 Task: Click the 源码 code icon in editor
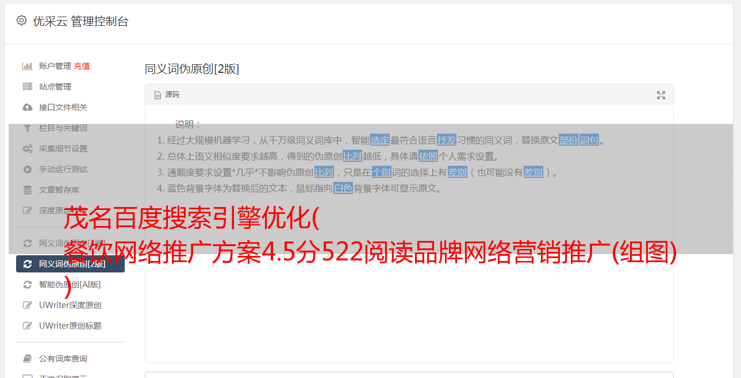click(x=158, y=95)
